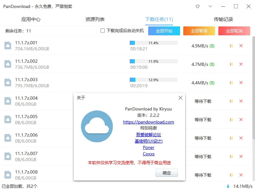The image size is (255, 191).
Task: Pause the 11.1.7z.003 download
Action: coord(231,83)
